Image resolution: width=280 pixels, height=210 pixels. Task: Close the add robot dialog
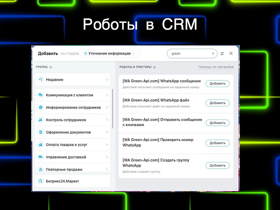click(231, 53)
